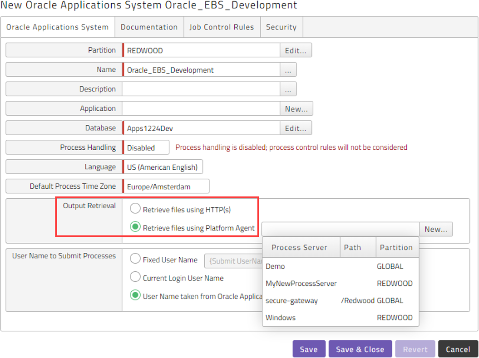Click the Platform Agent process server input
The height and width of the screenshot is (358, 479).
341,229
